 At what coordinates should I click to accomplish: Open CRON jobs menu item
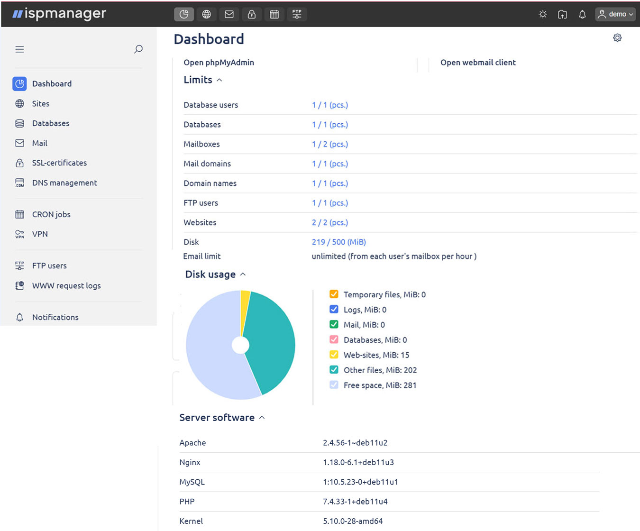click(x=51, y=214)
